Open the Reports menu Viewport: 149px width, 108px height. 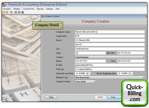click(x=40, y=9)
